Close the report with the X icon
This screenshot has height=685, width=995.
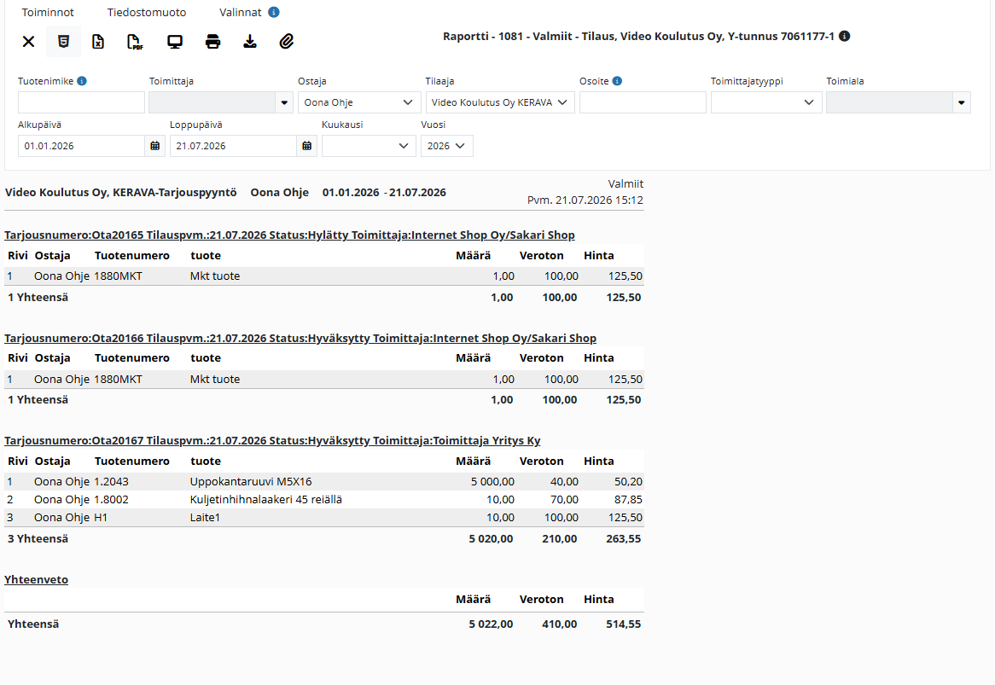pos(28,42)
